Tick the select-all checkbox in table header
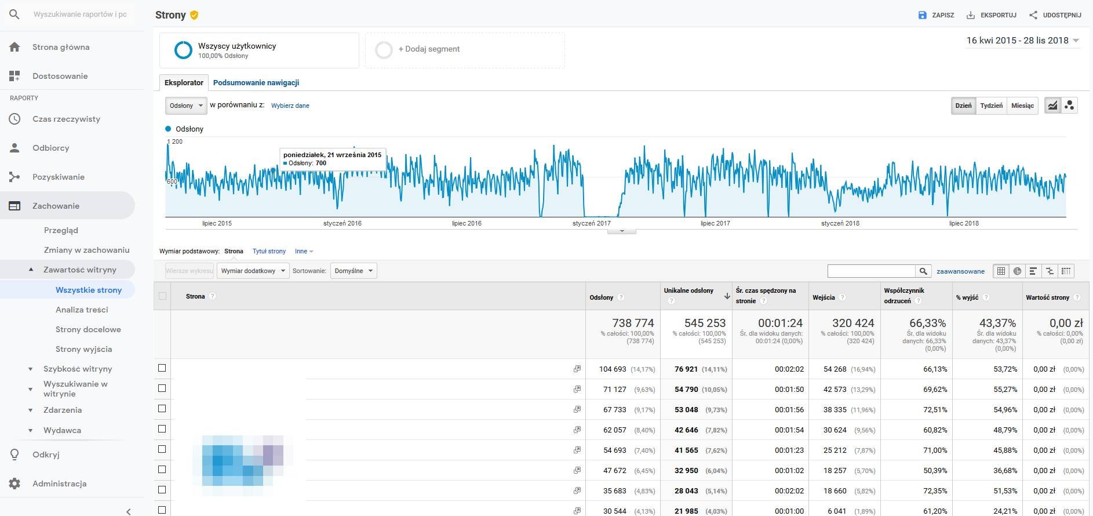This screenshot has width=1093, height=516. coord(162,296)
